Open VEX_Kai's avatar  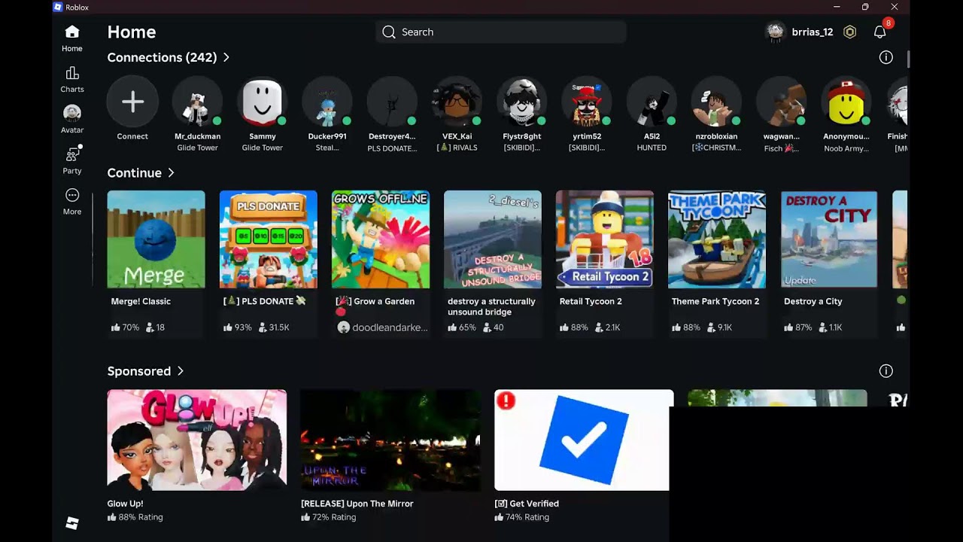tap(457, 102)
